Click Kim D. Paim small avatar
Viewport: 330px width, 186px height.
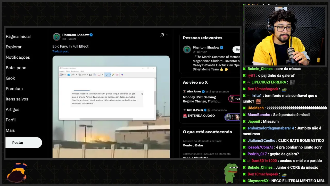184,110
